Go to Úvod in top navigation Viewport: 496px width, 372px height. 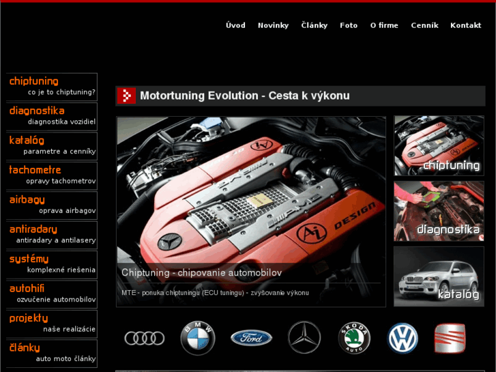coord(235,25)
